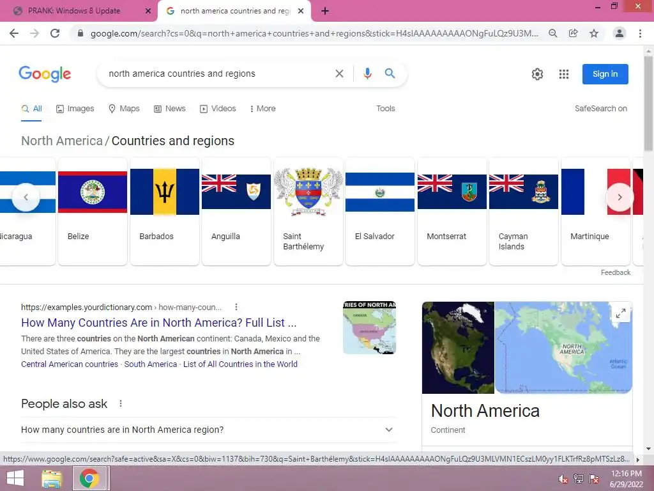Screen dimensions: 654x491
Task: Open the Belize country card
Action: (93, 211)
